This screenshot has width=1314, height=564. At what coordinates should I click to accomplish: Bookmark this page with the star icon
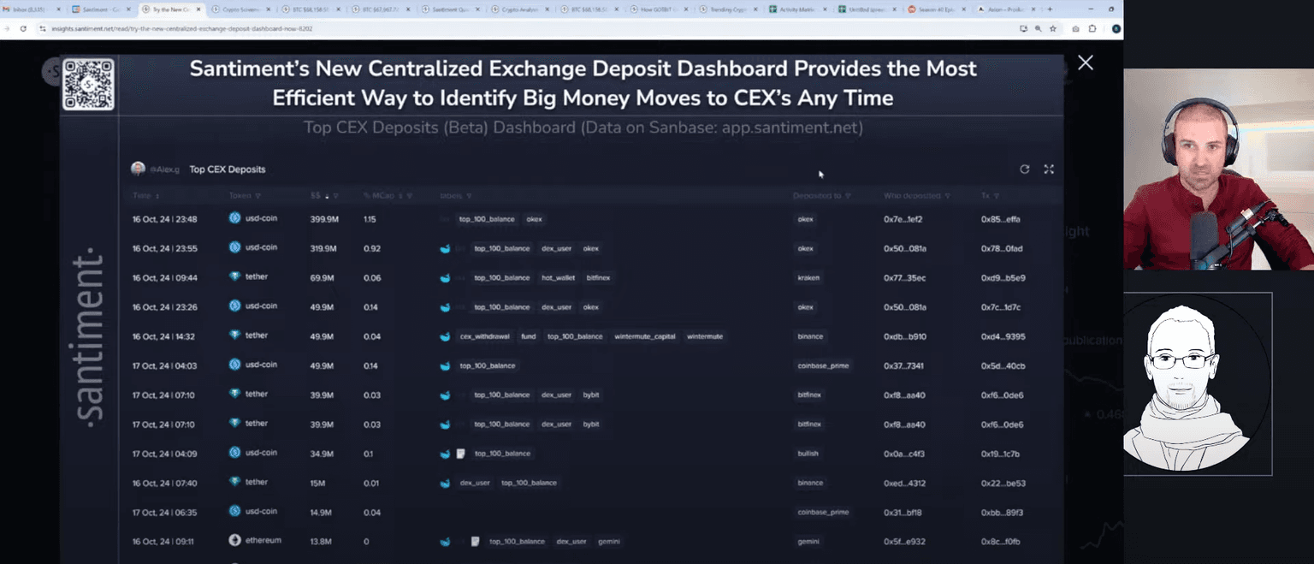[x=1053, y=28]
